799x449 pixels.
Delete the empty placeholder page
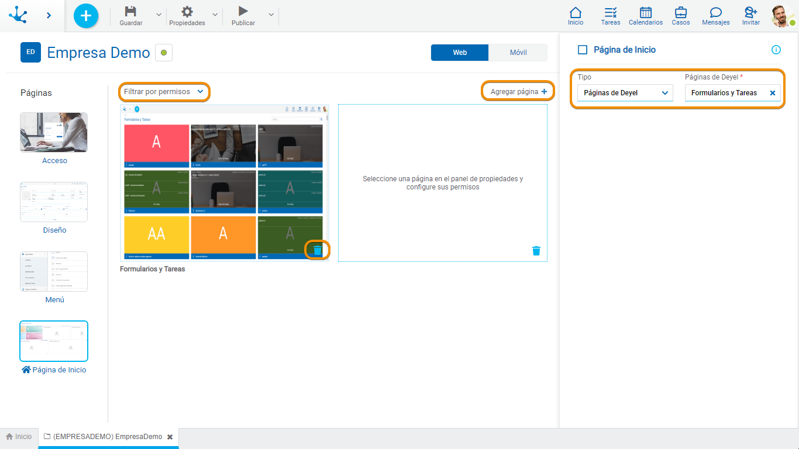tap(536, 251)
